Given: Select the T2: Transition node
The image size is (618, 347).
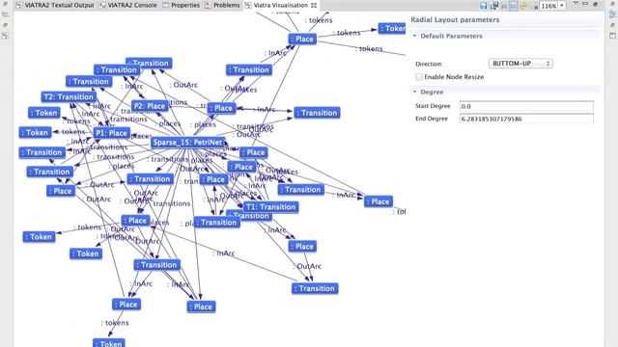Looking at the screenshot, I should click(x=69, y=96).
